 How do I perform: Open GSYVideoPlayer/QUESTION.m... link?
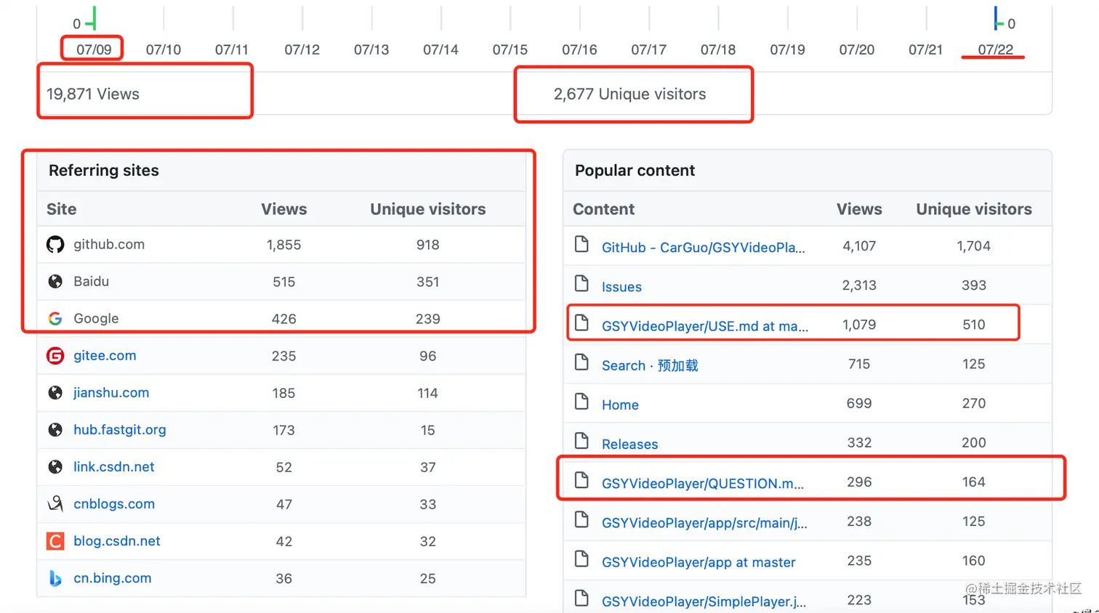pos(703,484)
